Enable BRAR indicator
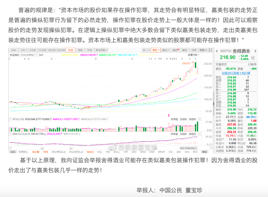The image size is (268, 197). (161, 152)
